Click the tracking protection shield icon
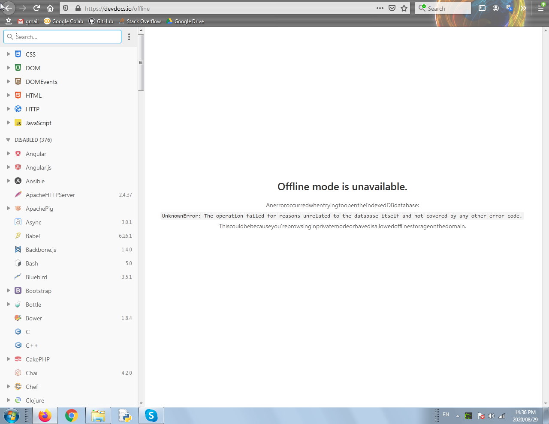The image size is (549, 424). point(65,8)
